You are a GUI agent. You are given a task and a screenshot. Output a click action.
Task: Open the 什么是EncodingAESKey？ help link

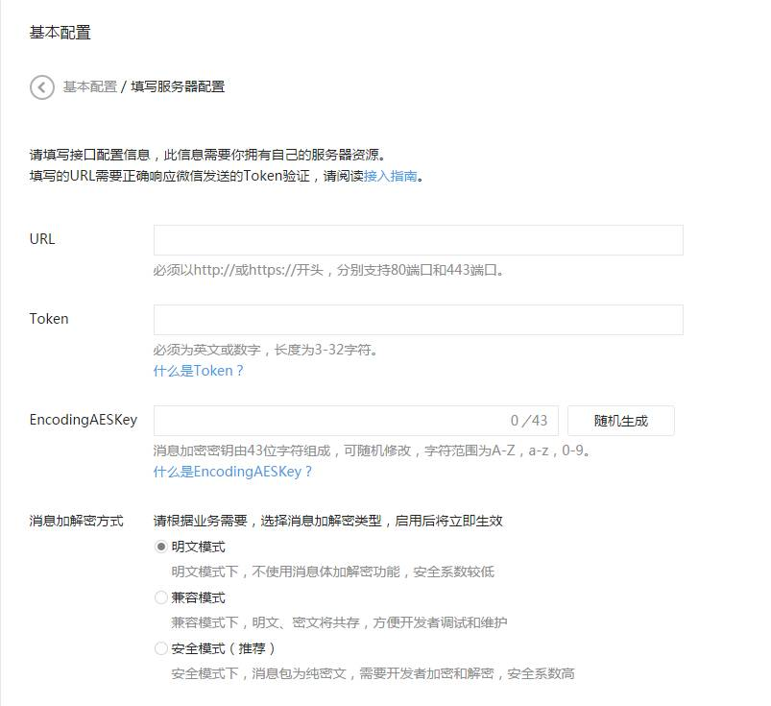[x=233, y=472]
